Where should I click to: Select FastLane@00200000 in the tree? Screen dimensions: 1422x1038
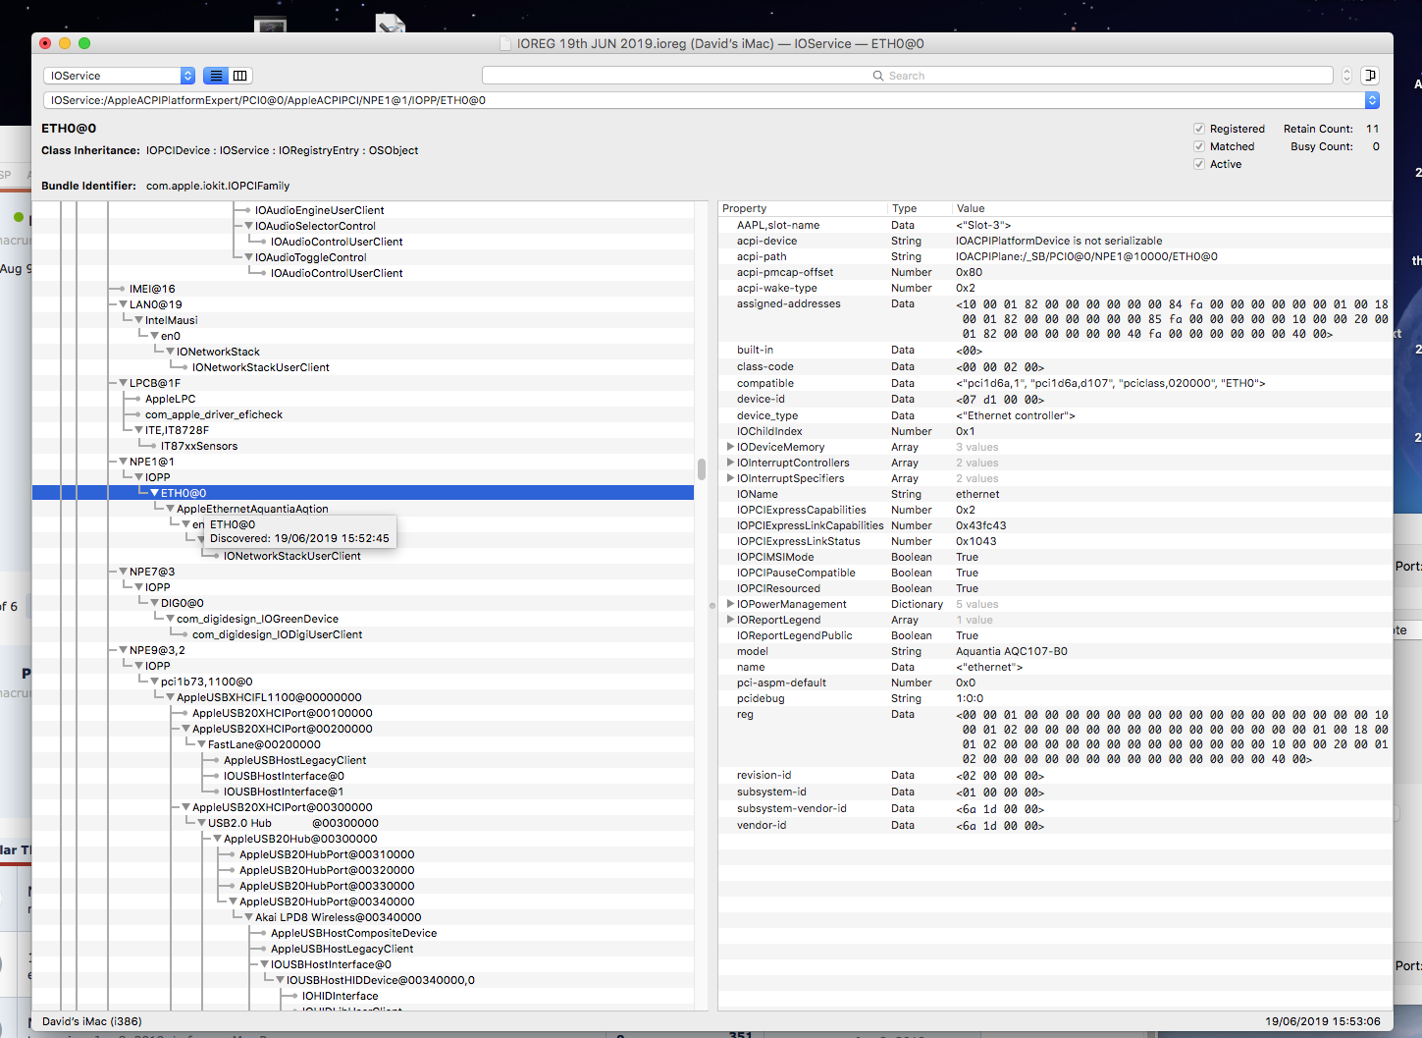264,744
